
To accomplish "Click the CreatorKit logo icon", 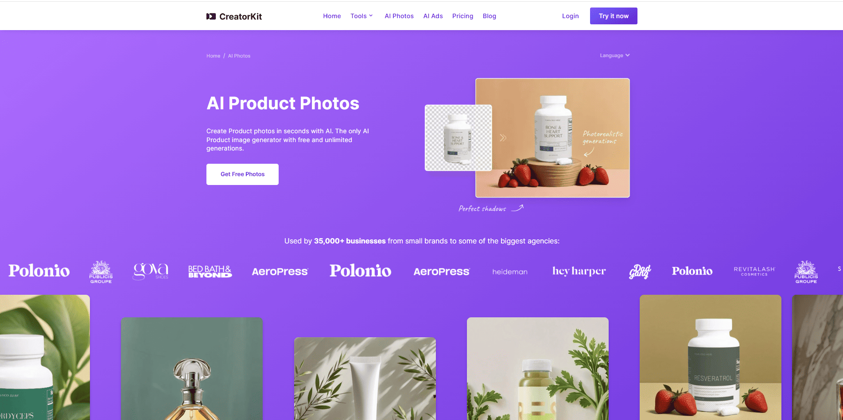I will pos(211,16).
